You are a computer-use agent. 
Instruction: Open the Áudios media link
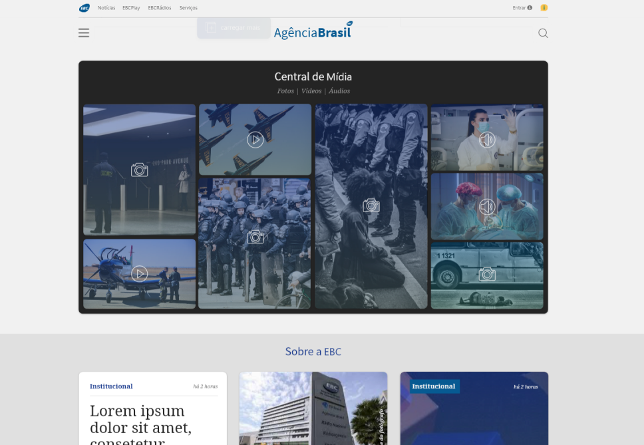[339, 91]
